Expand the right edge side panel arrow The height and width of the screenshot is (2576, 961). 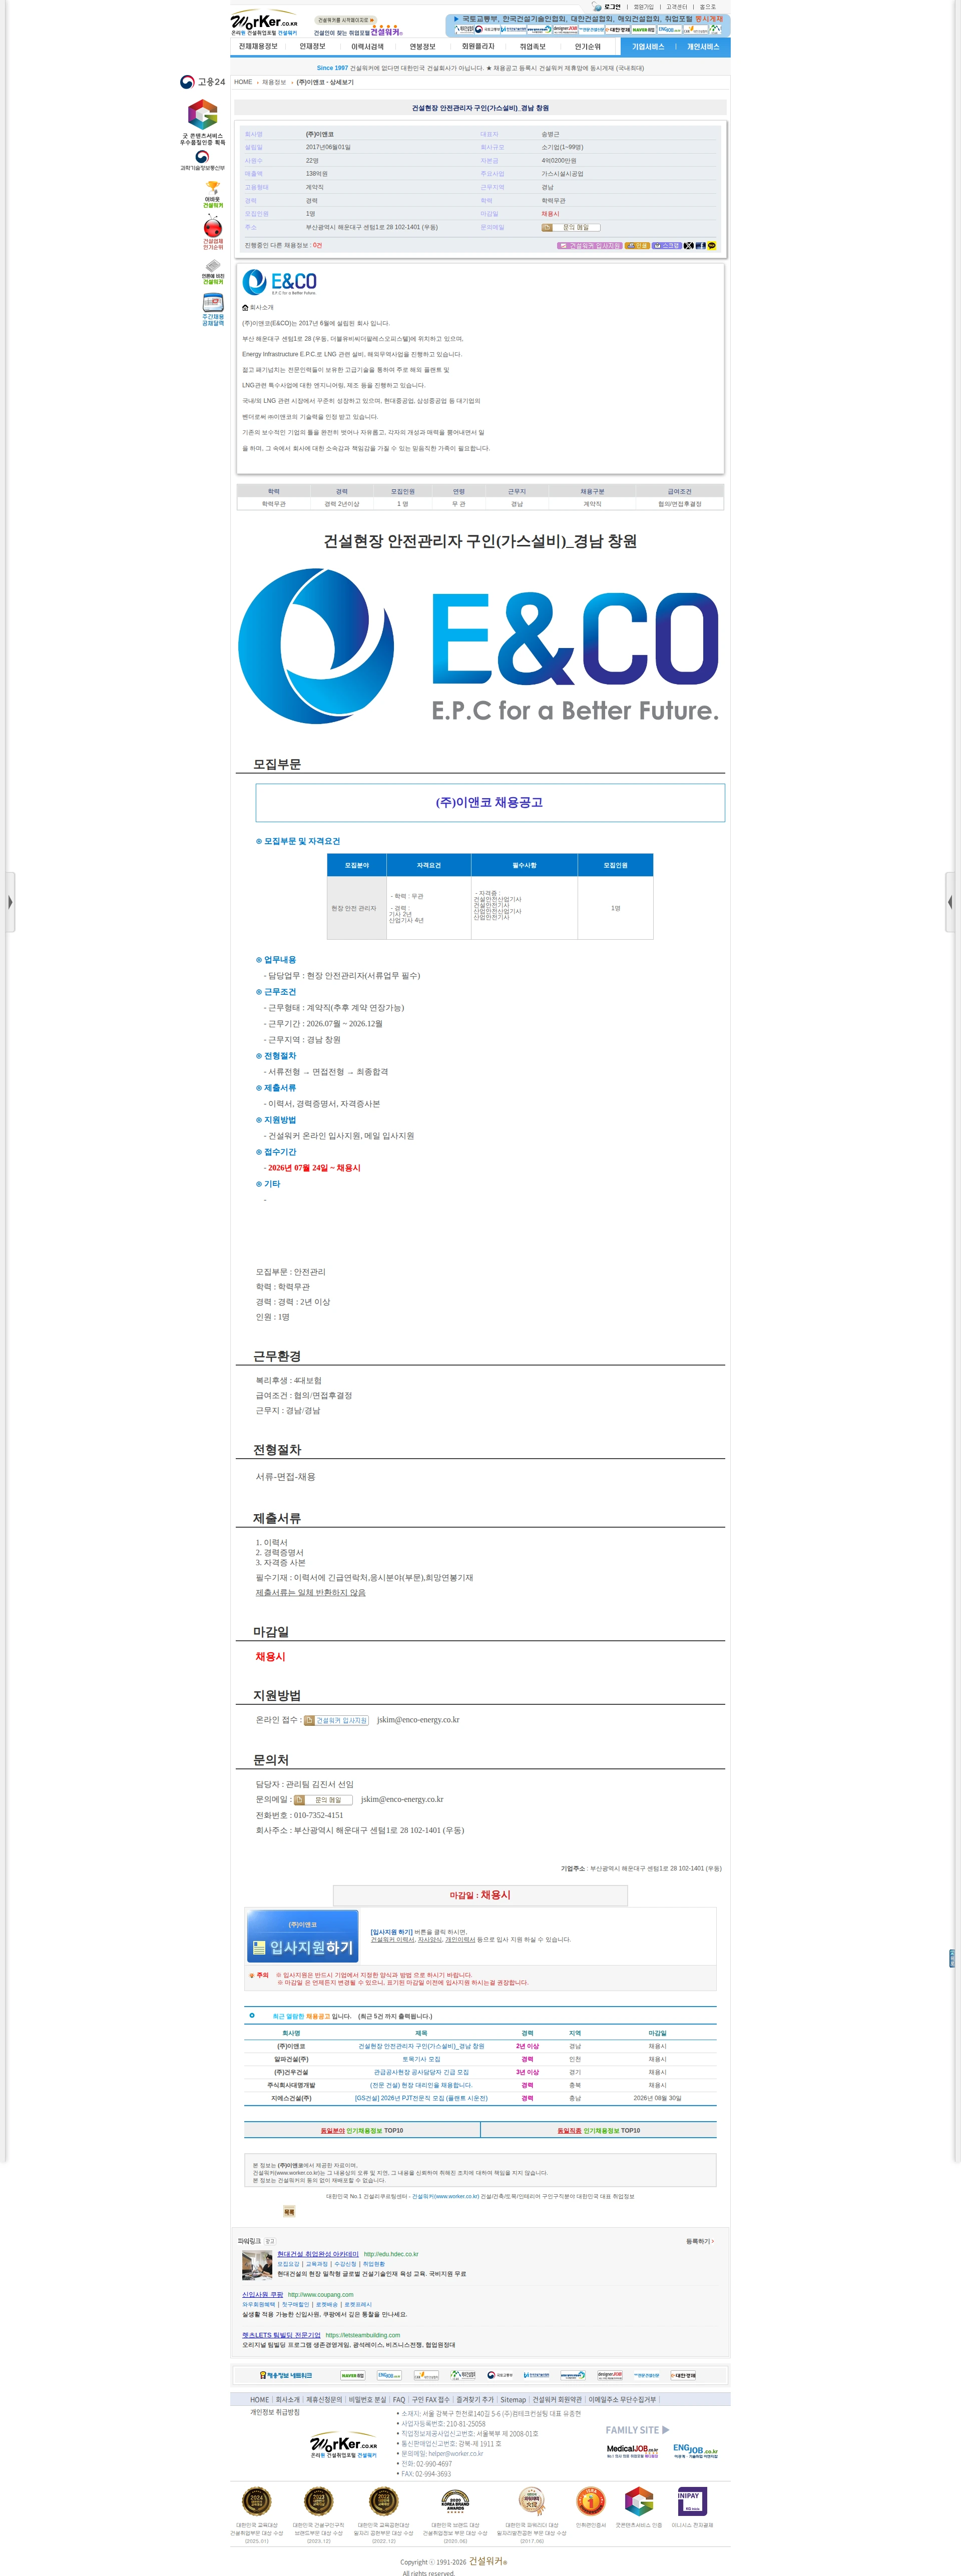(950, 902)
